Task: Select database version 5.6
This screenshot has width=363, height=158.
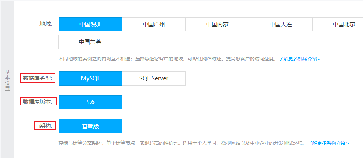Action: [90, 102]
